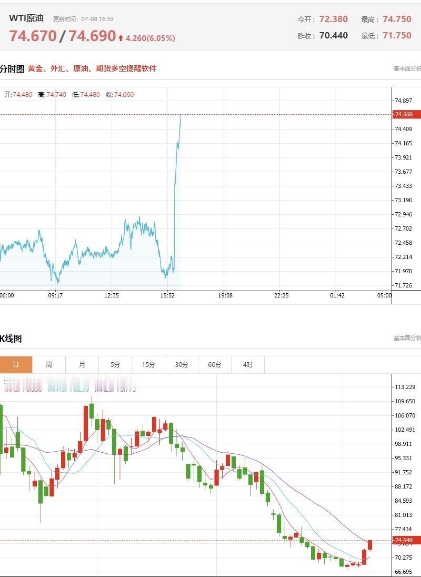This screenshot has width=421, height=577.
Task: Click the latest red candlestick on K-line chart
Action: pyautogui.click(x=370, y=545)
